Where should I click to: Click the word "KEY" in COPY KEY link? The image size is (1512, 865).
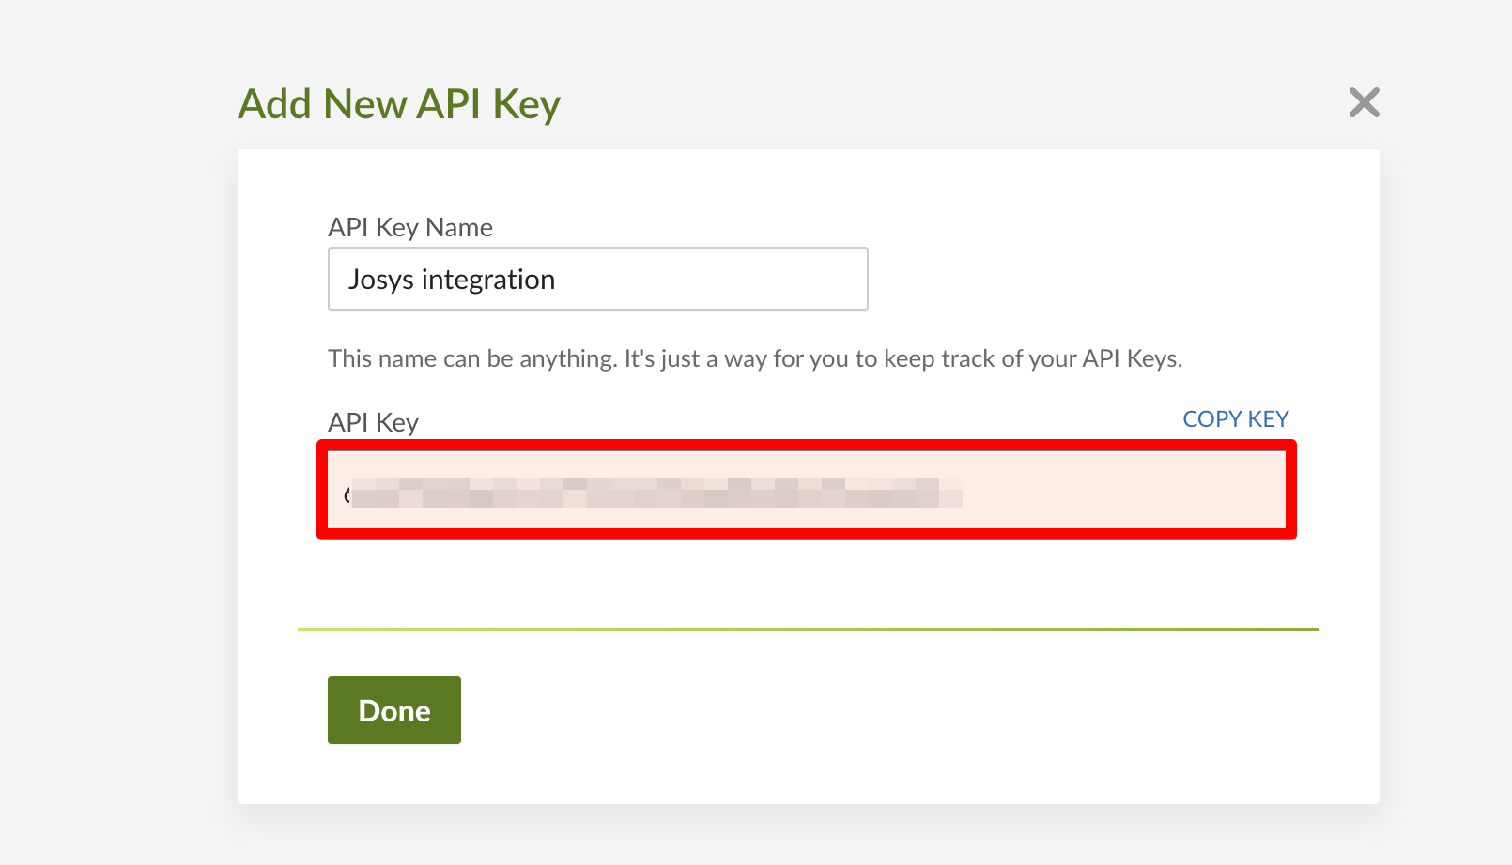(x=1268, y=419)
